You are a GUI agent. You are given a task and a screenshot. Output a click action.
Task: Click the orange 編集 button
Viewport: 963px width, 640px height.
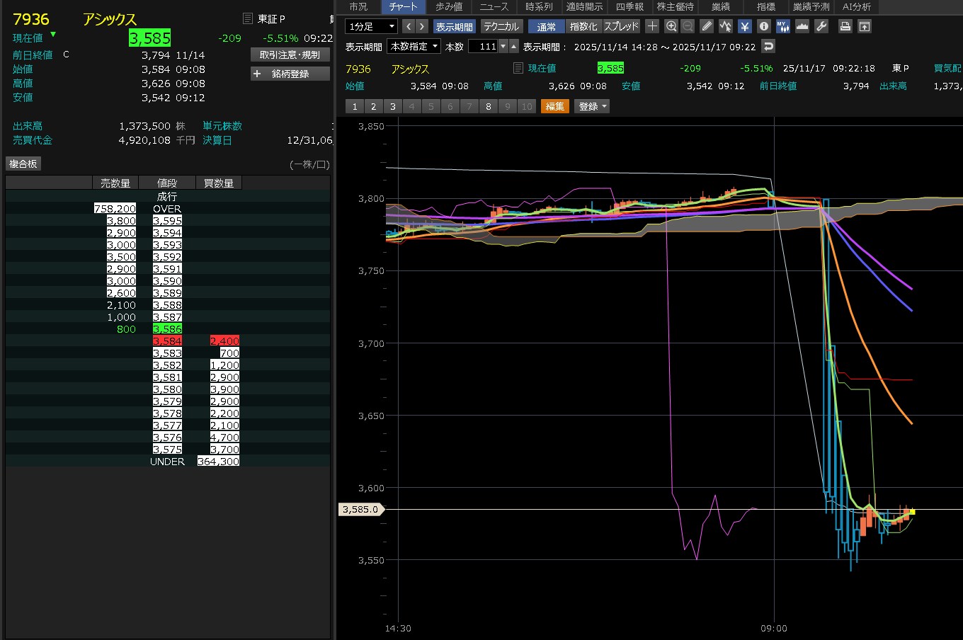tap(555, 106)
